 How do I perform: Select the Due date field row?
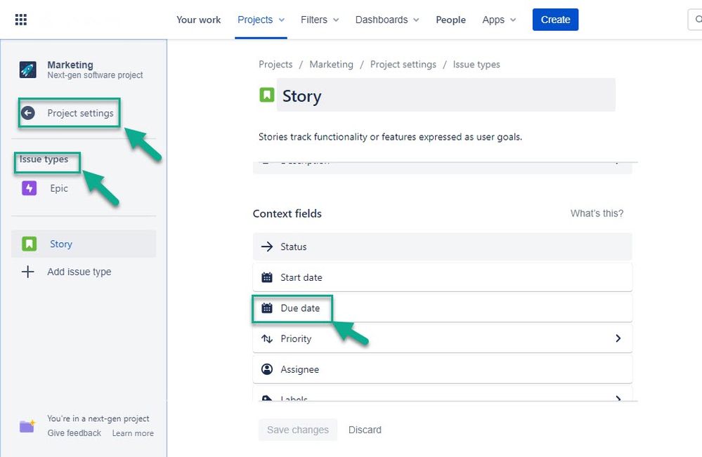tap(442, 308)
